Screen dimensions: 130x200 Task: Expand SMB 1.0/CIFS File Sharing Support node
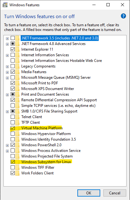pyautogui.click(x=8, y=112)
